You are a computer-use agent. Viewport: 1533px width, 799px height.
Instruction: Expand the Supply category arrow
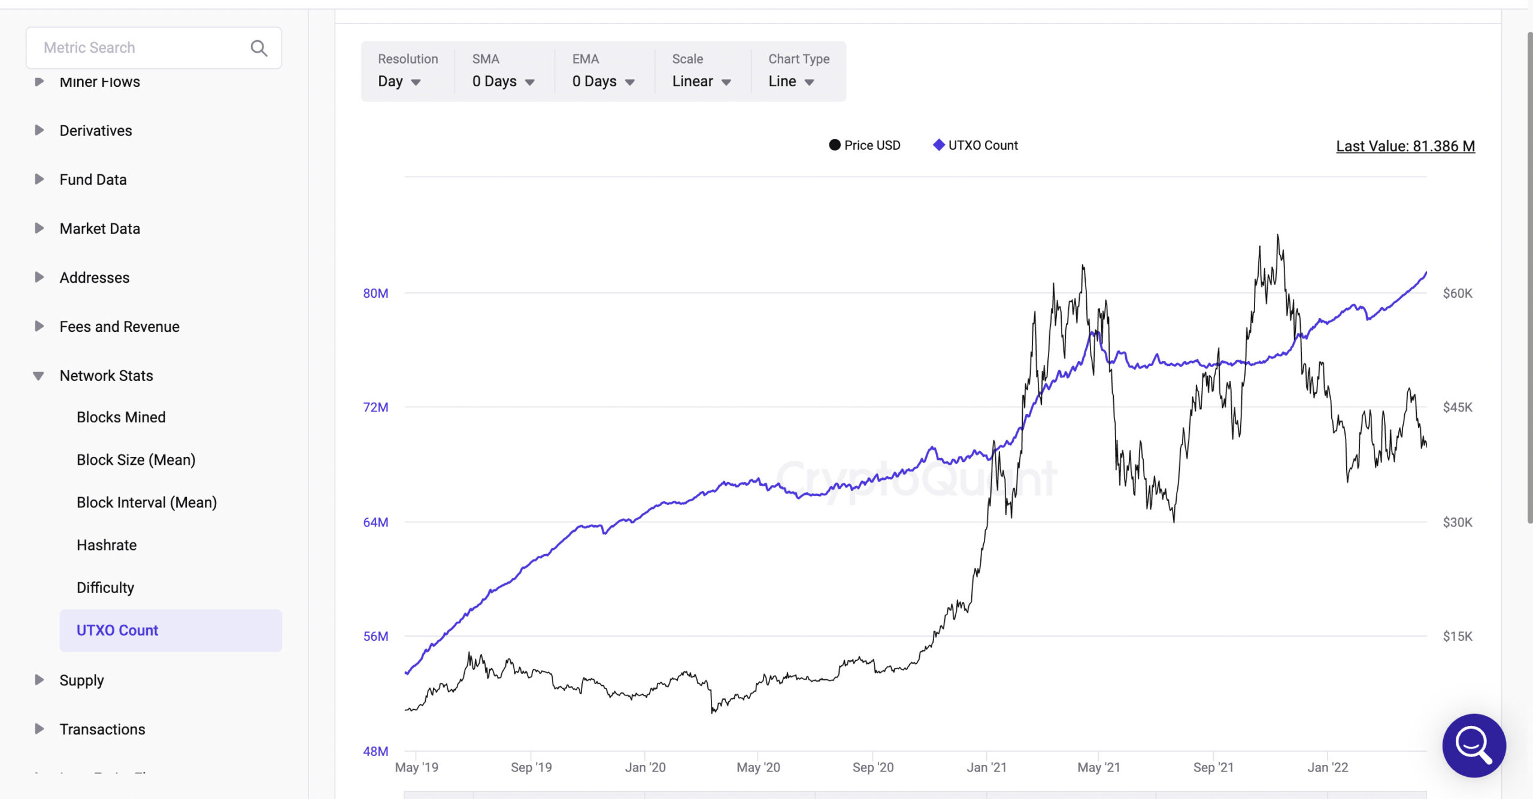(39, 680)
